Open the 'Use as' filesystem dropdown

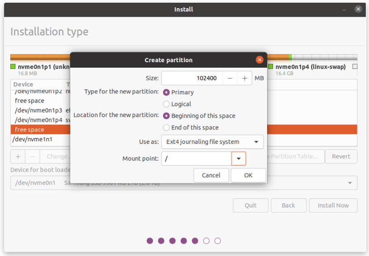click(x=212, y=142)
